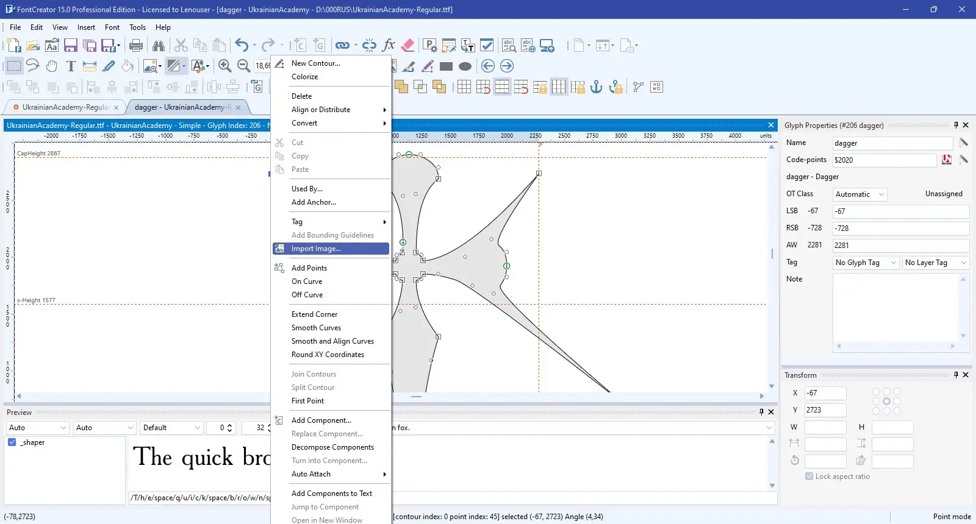This screenshot has width=976, height=524.
Task: Open the OT Class Automatic dropdown
Action: [860, 194]
